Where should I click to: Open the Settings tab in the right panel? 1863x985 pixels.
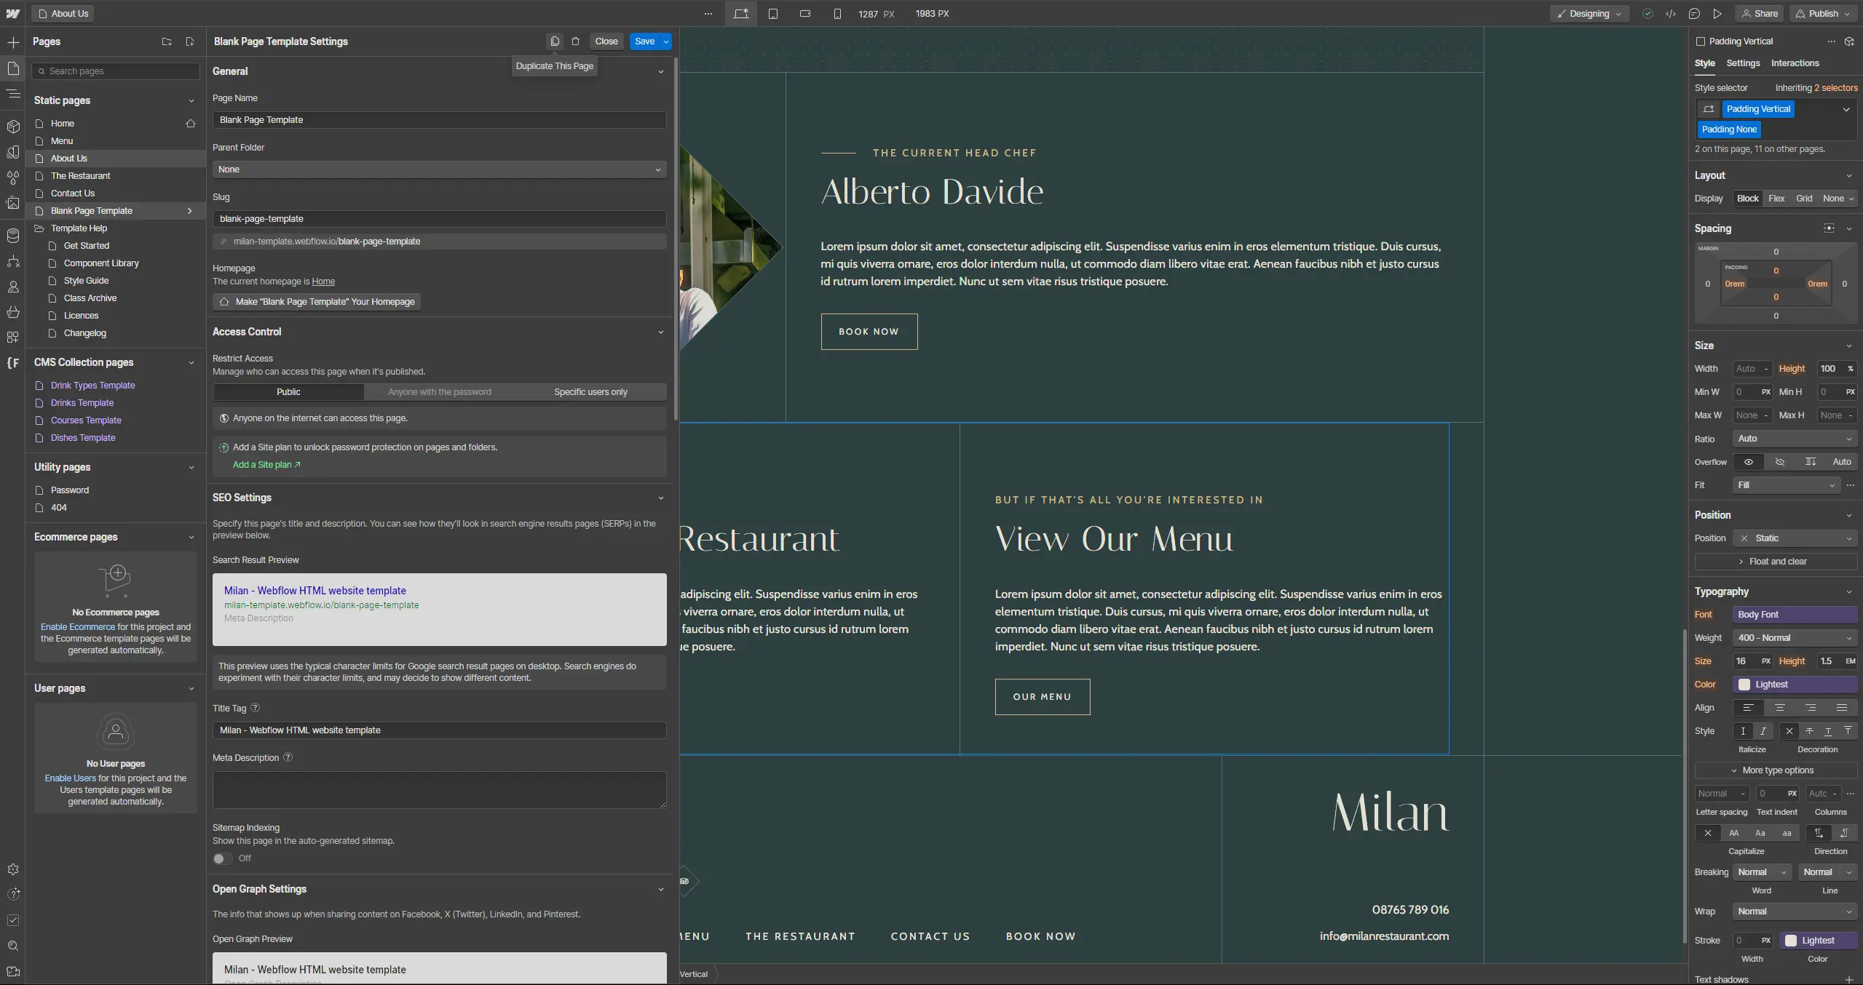(1742, 63)
